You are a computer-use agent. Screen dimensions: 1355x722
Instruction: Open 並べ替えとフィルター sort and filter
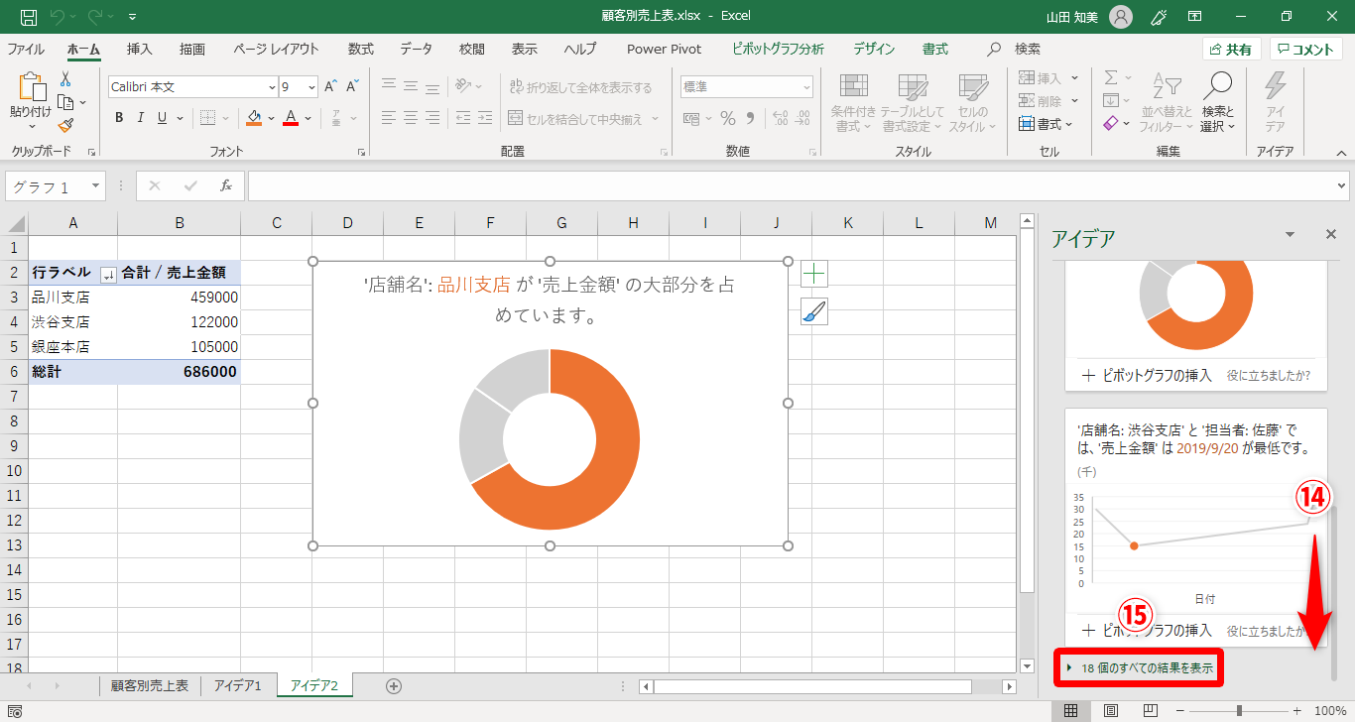1167,102
